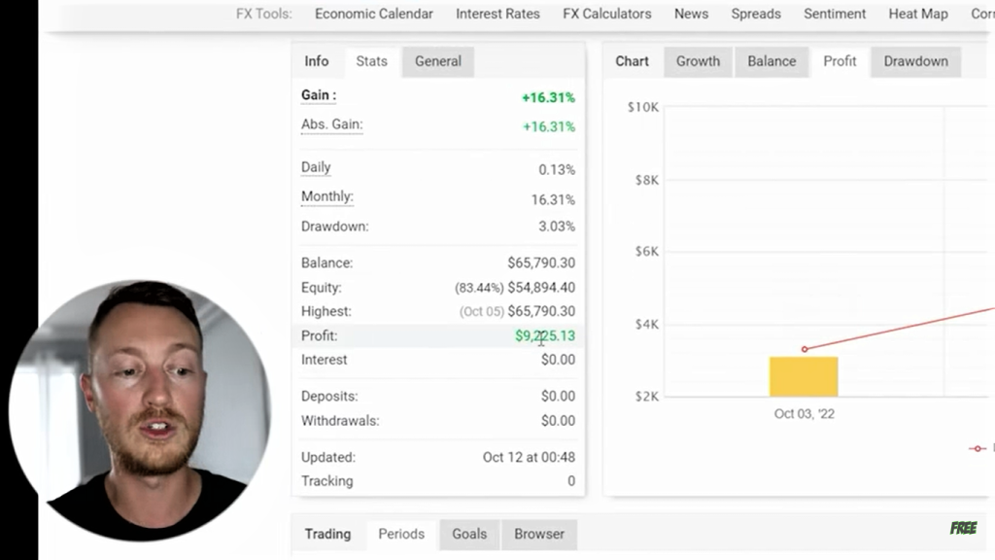Show the Drawdown chart tab
This screenshot has width=995, height=560.
click(915, 61)
